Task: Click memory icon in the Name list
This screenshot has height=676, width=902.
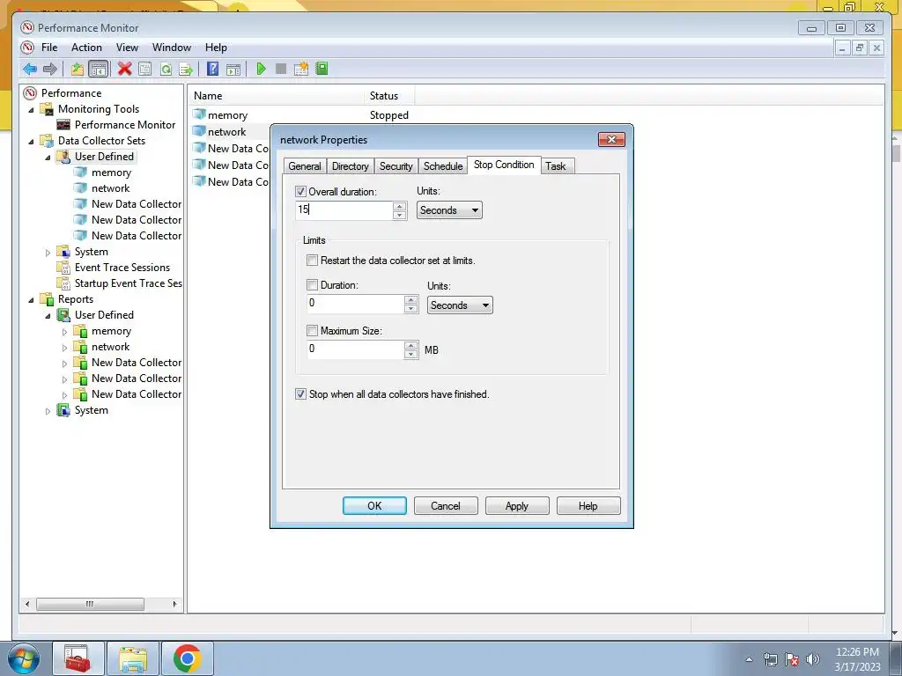Action: (199, 114)
